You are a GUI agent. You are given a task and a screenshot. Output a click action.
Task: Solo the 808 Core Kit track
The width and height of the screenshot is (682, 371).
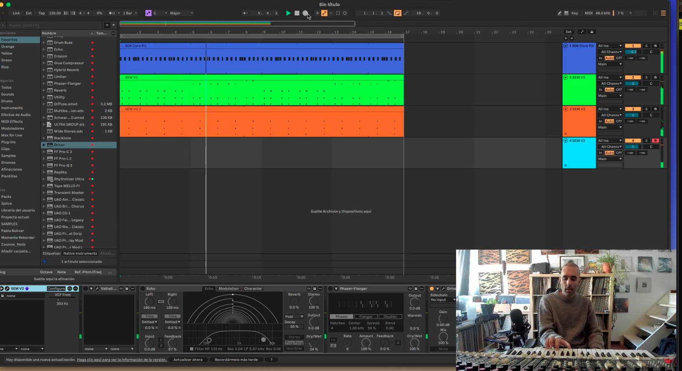[646, 46]
